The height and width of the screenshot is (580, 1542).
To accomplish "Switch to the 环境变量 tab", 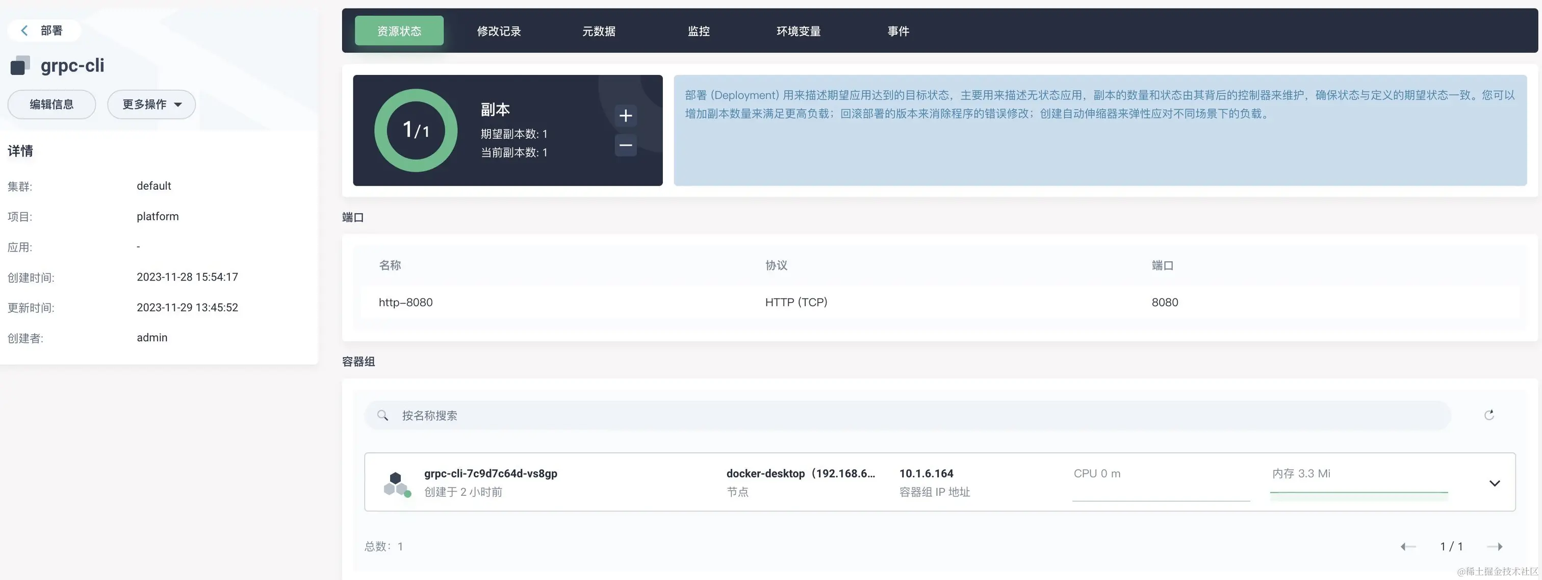I will 798,31.
